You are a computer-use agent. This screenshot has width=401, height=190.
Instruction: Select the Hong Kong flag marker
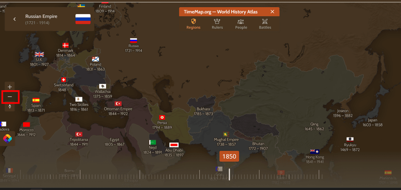(x=315, y=152)
